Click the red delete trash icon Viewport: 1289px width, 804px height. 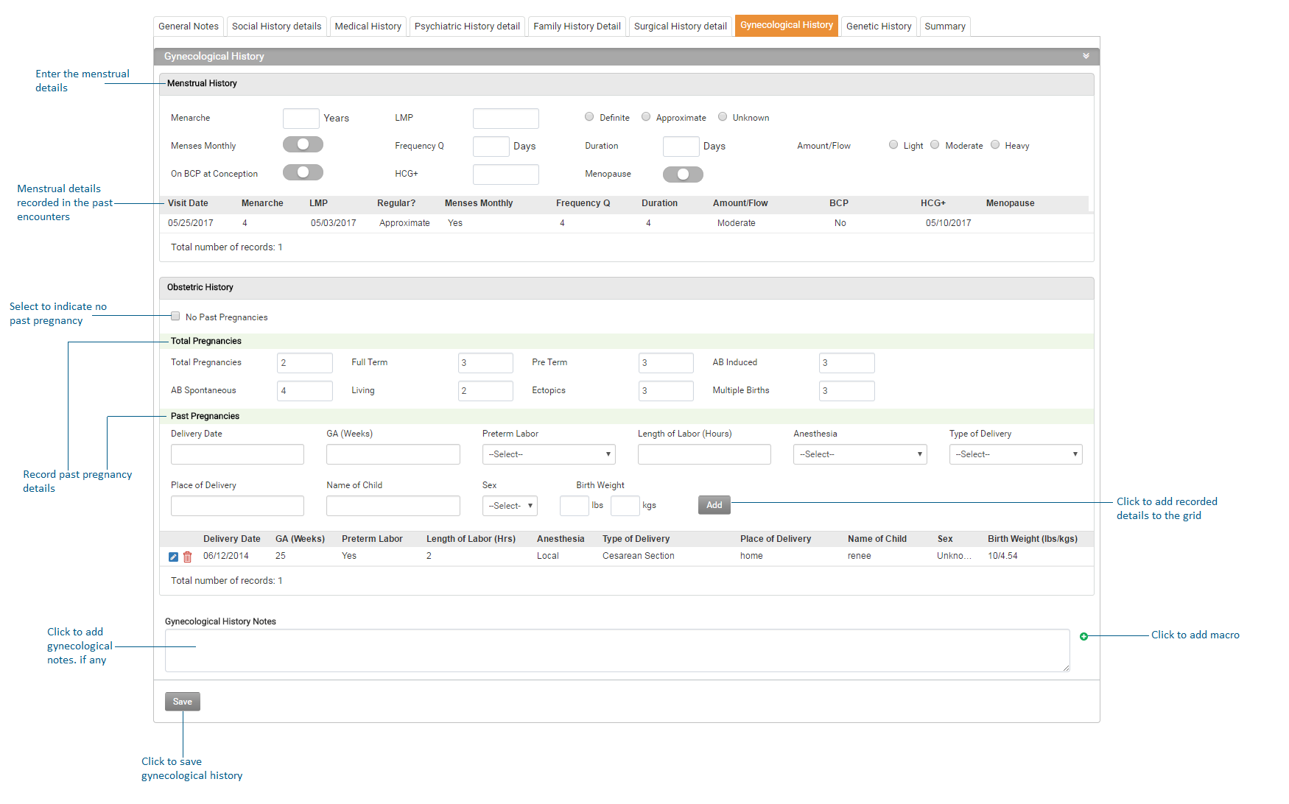tap(188, 557)
